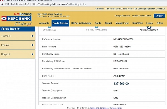This screenshot has width=167, height=109.
Task: Click the ENTER DETAILS step label
Action: (50, 30)
